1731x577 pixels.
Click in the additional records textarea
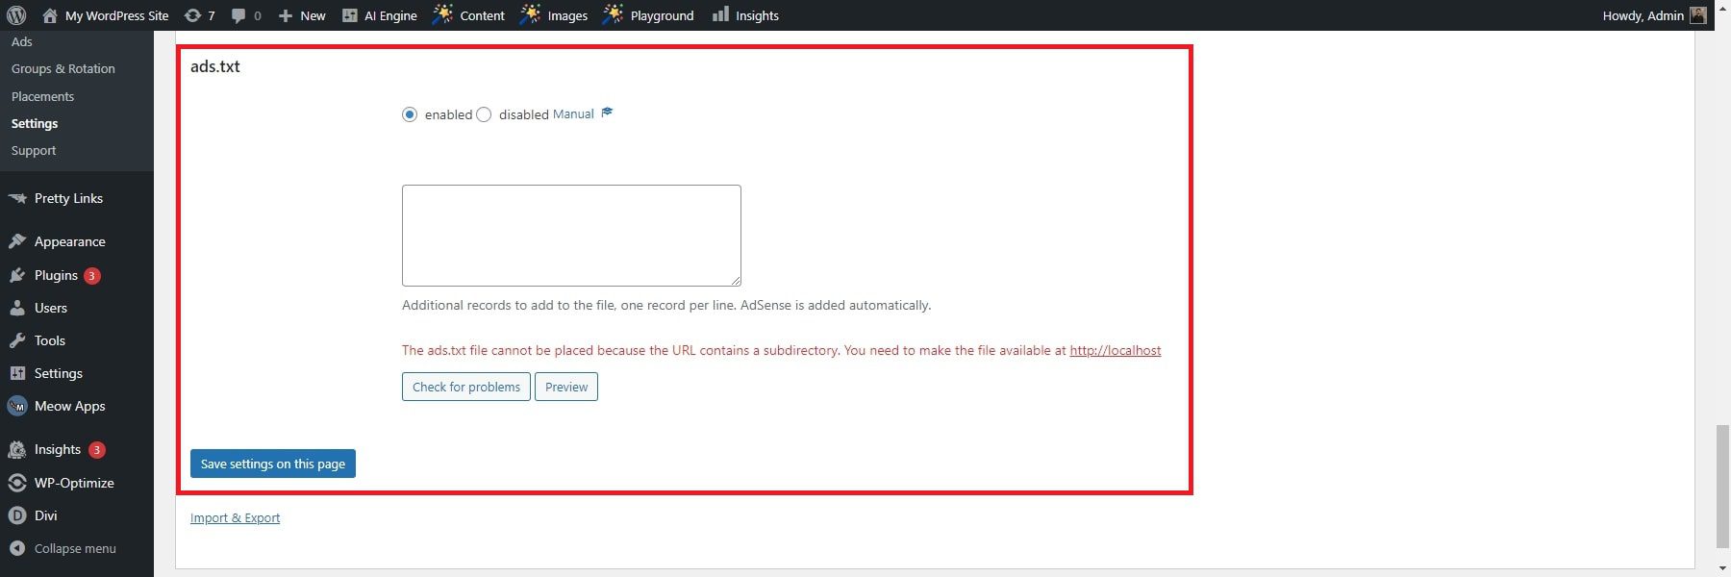(x=571, y=236)
